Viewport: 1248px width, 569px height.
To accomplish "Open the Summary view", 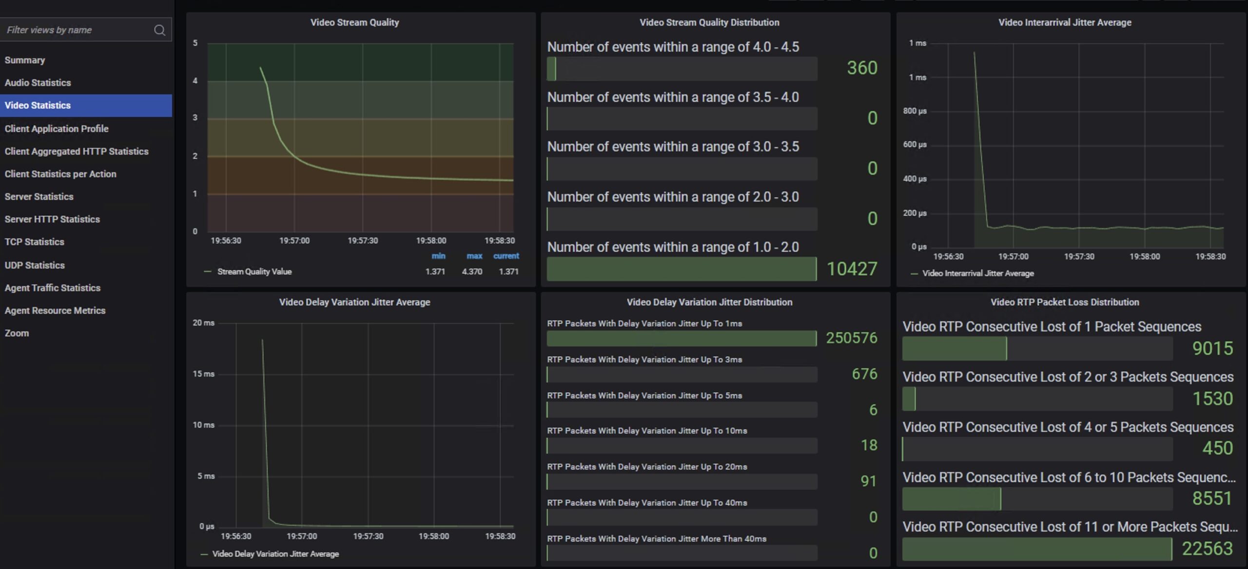I will (25, 60).
